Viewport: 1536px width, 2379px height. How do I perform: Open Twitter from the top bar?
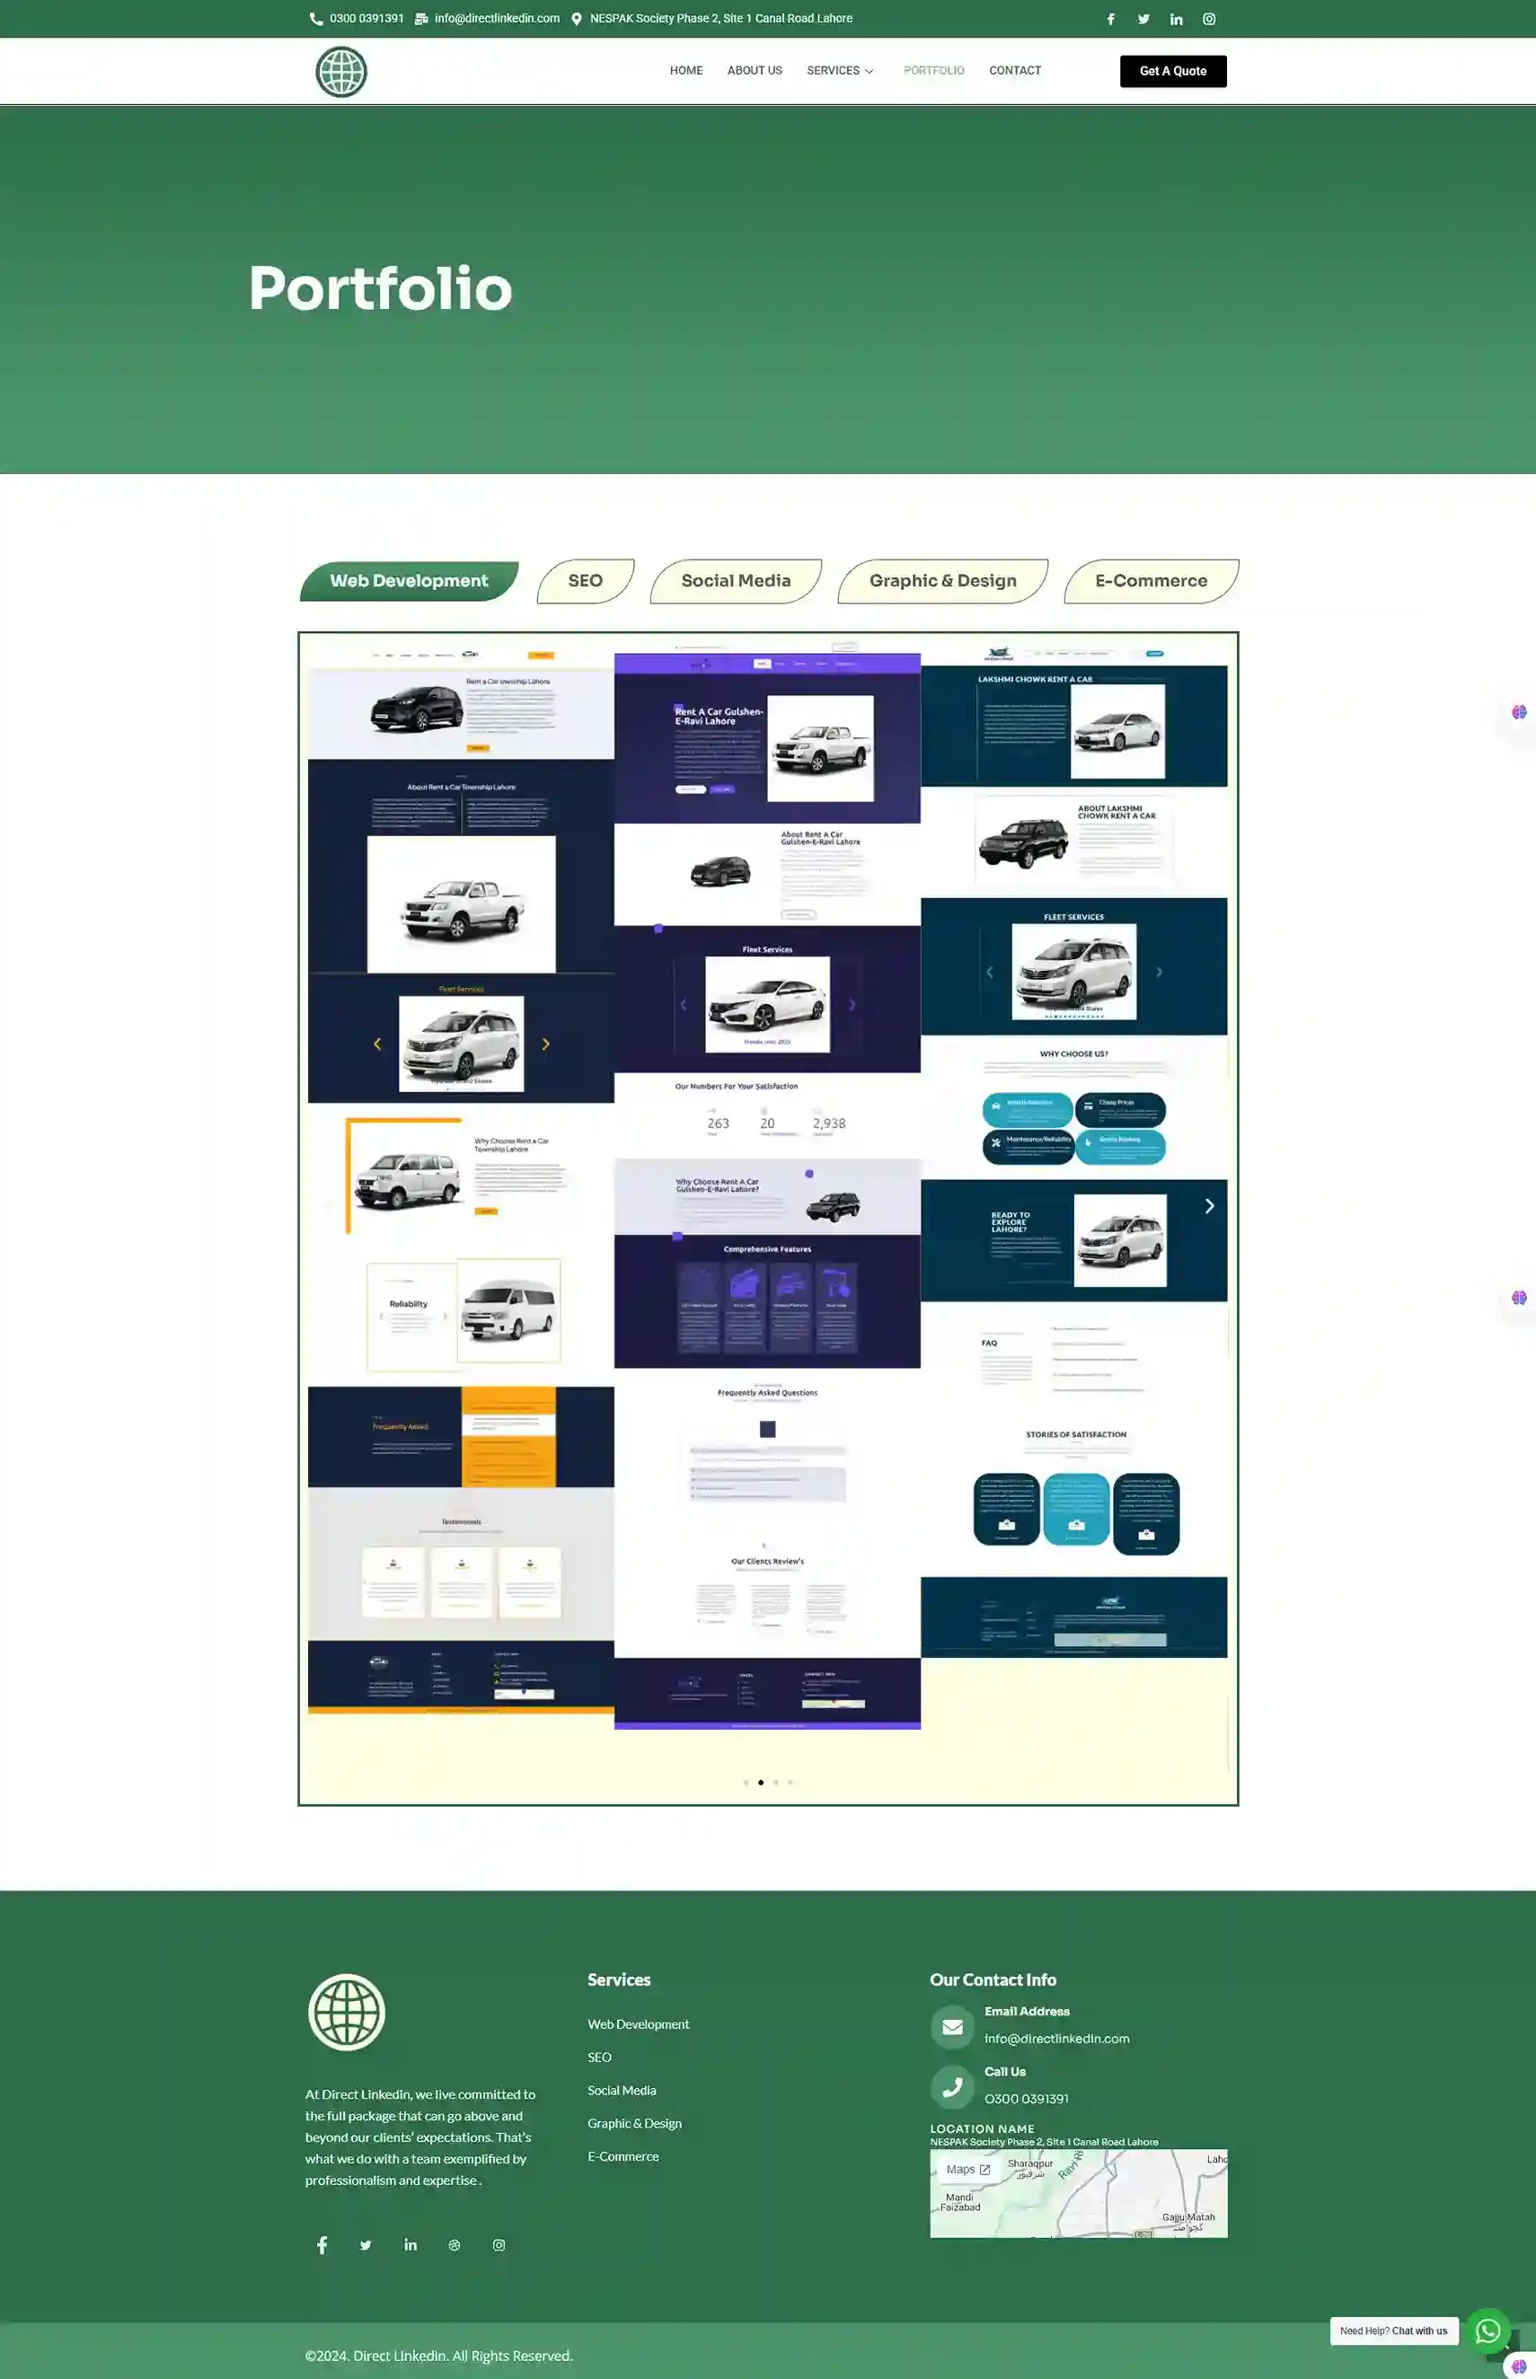1143,19
